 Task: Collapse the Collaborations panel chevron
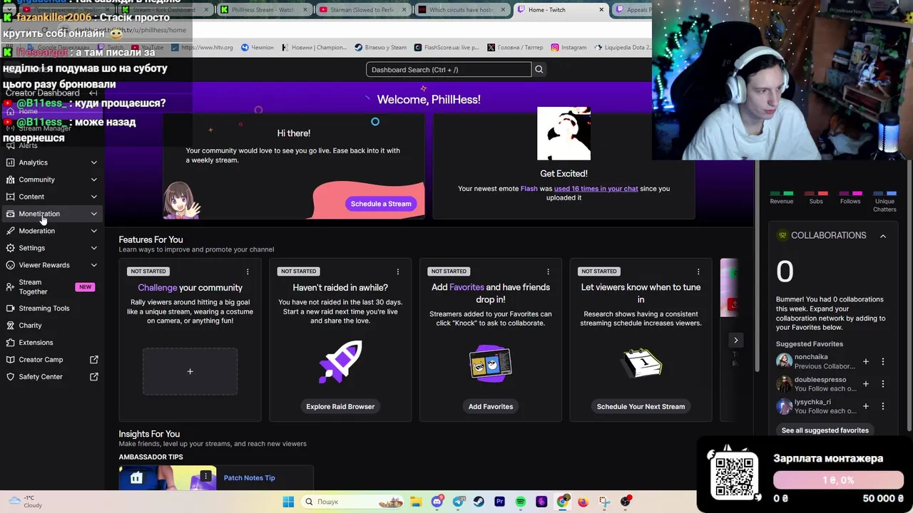pyautogui.click(x=883, y=236)
